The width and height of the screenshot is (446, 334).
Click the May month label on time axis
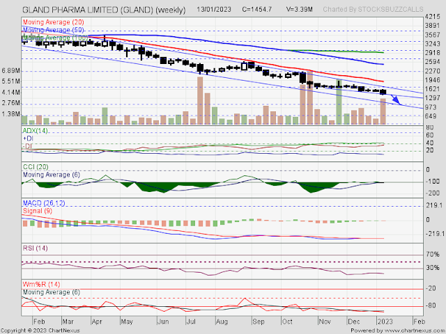click(x=127, y=321)
